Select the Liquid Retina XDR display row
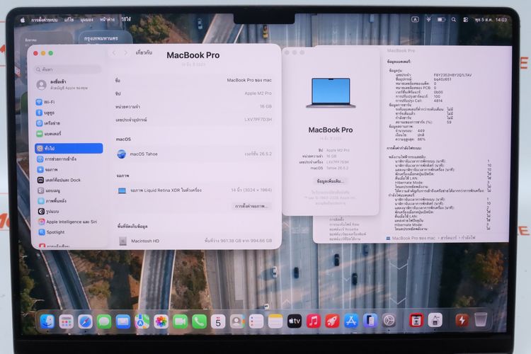The width and height of the screenshot is (531, 354). [x=194, y=190]
